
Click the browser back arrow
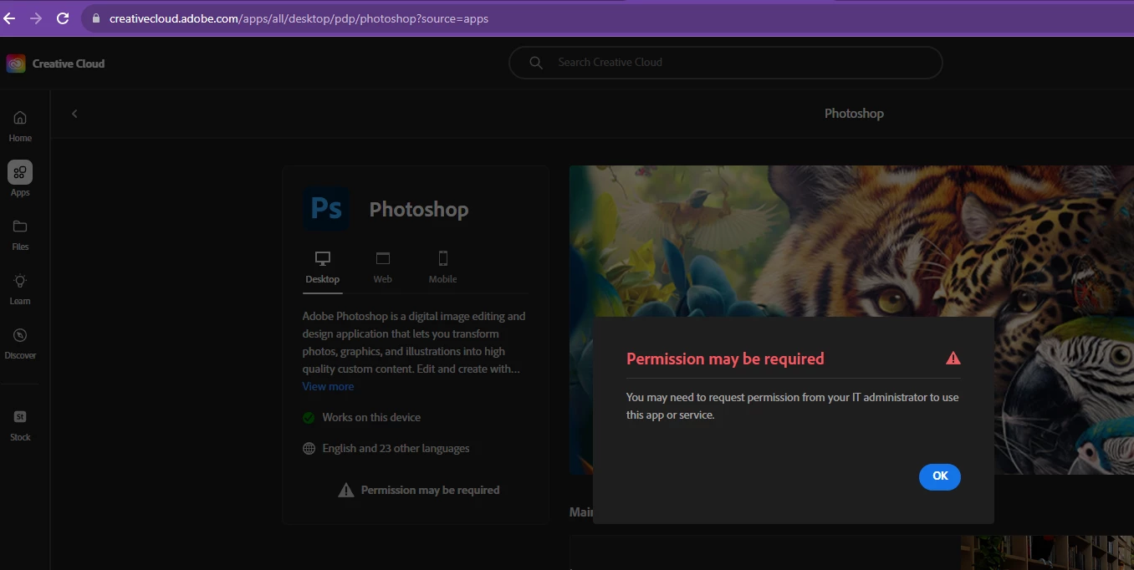(x=9, y=18)
